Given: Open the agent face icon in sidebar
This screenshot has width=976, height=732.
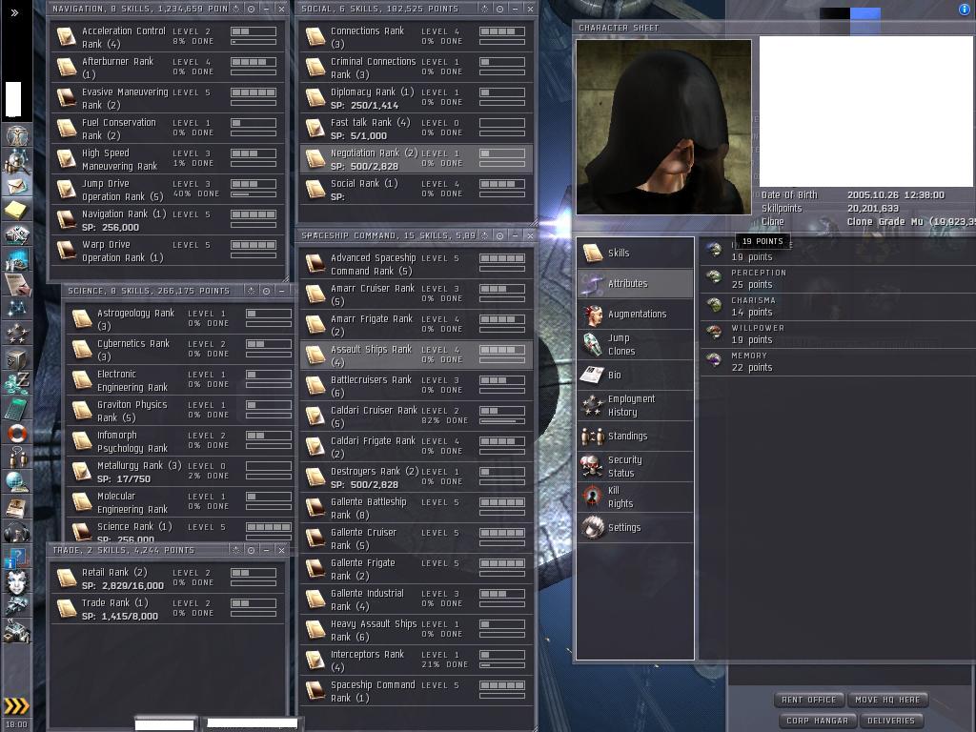Looking at the screenshot, I should tap(17, 581).
